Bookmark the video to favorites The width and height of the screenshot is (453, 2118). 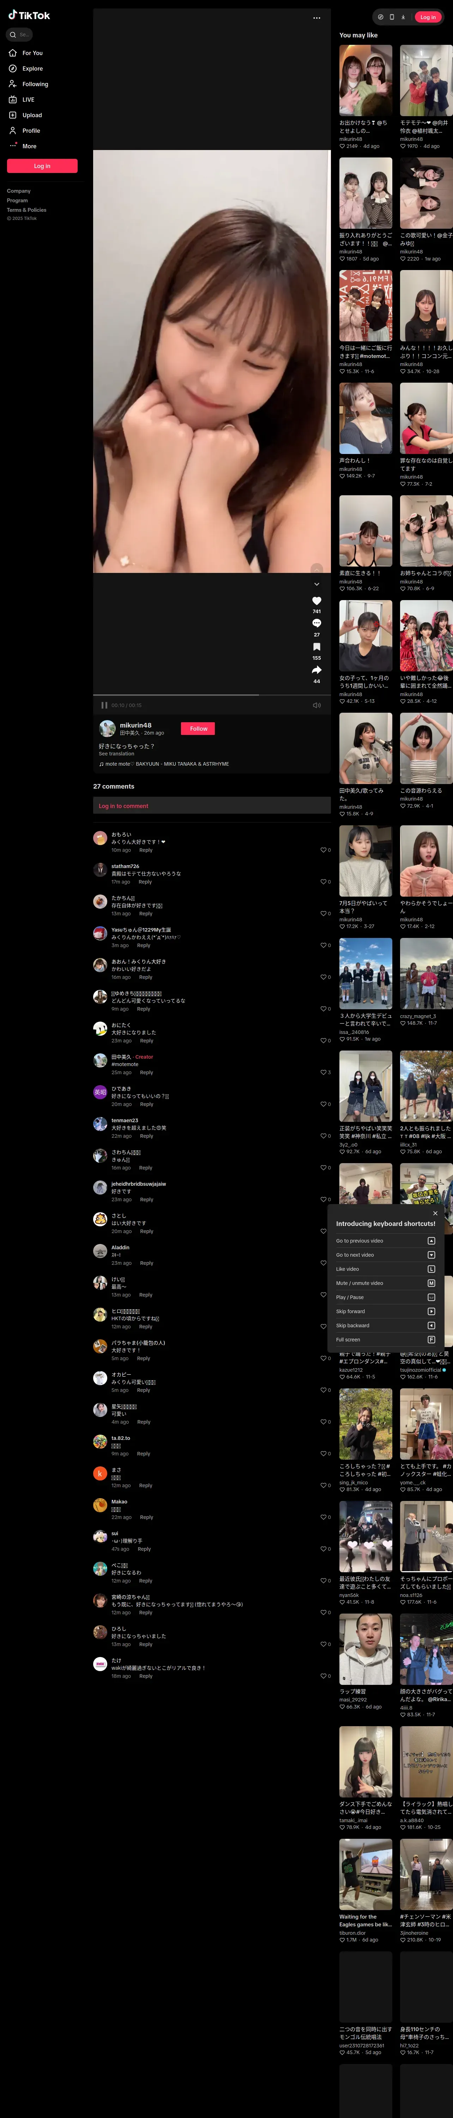[316, 647]
